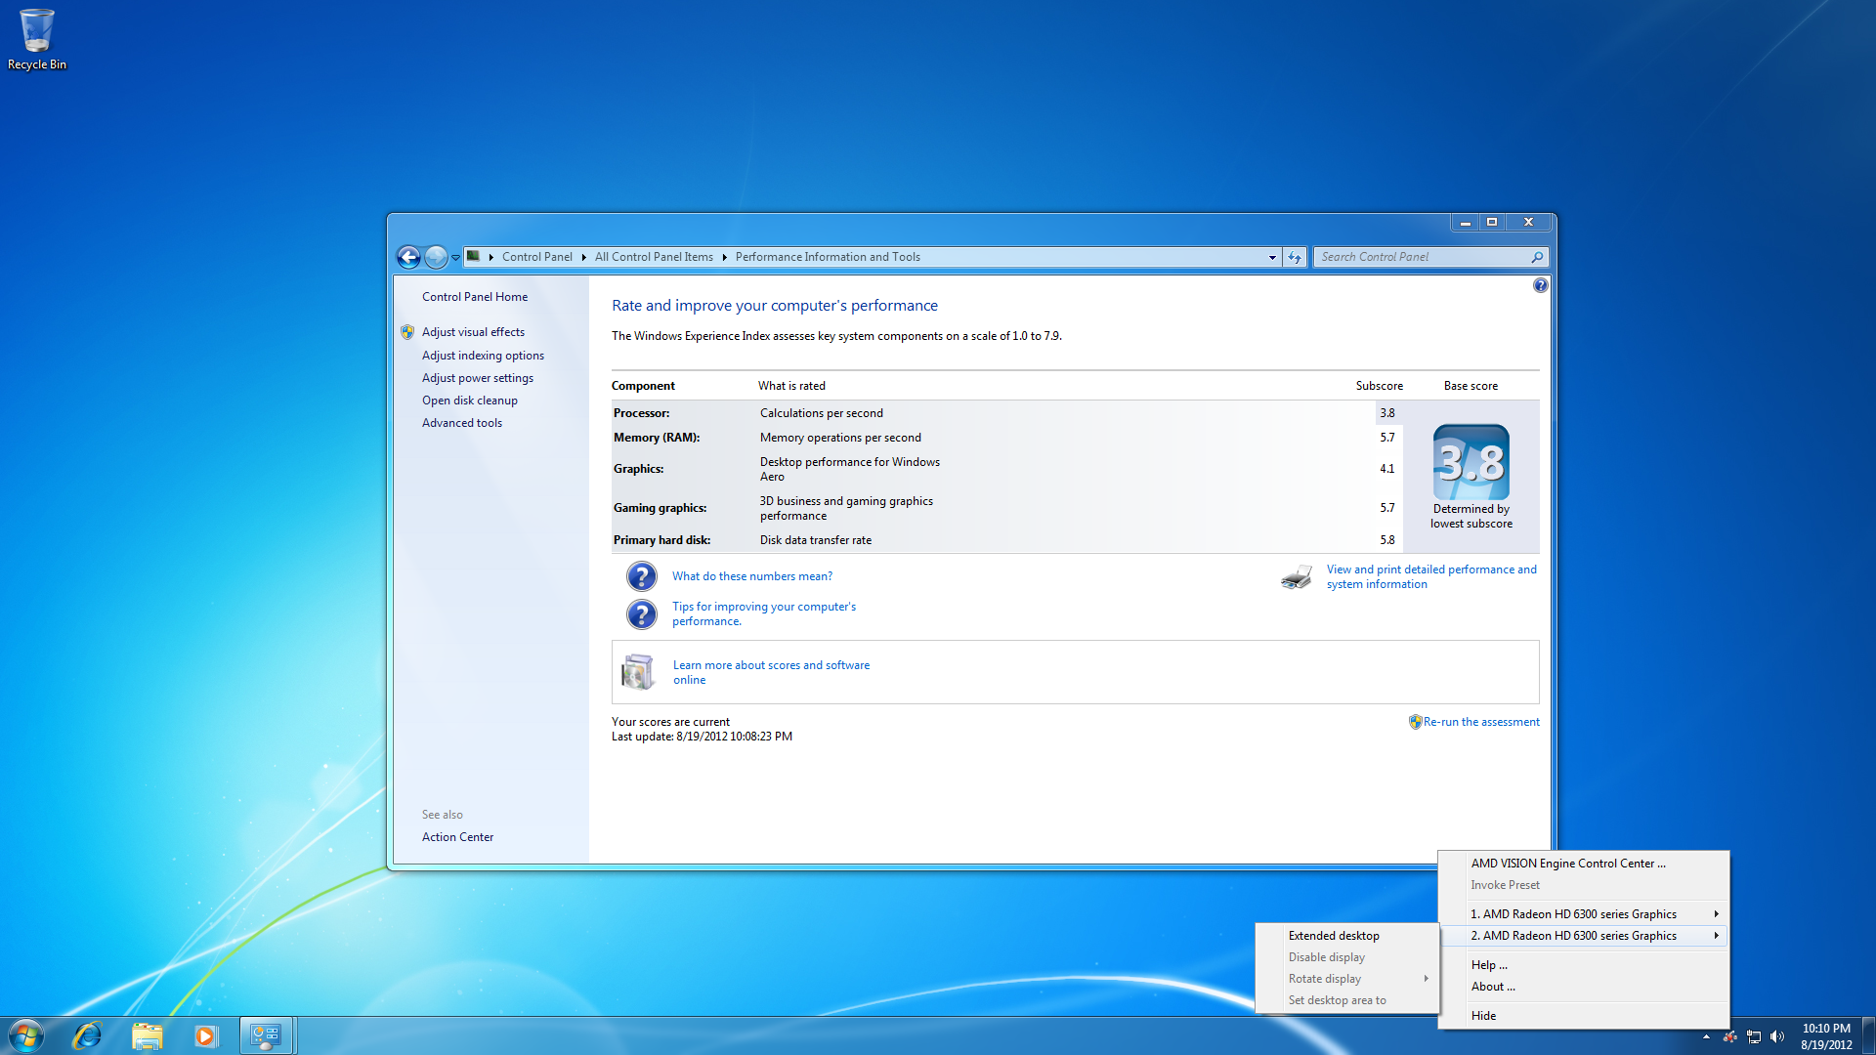This screenshot has width=1876, height=1055.
Task: Show hidden tray icons arrow
Action: point(1706,1036)
